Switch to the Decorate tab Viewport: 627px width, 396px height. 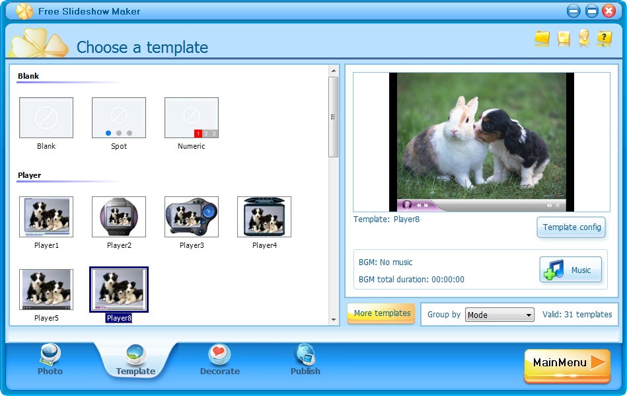tap(219, 359)
